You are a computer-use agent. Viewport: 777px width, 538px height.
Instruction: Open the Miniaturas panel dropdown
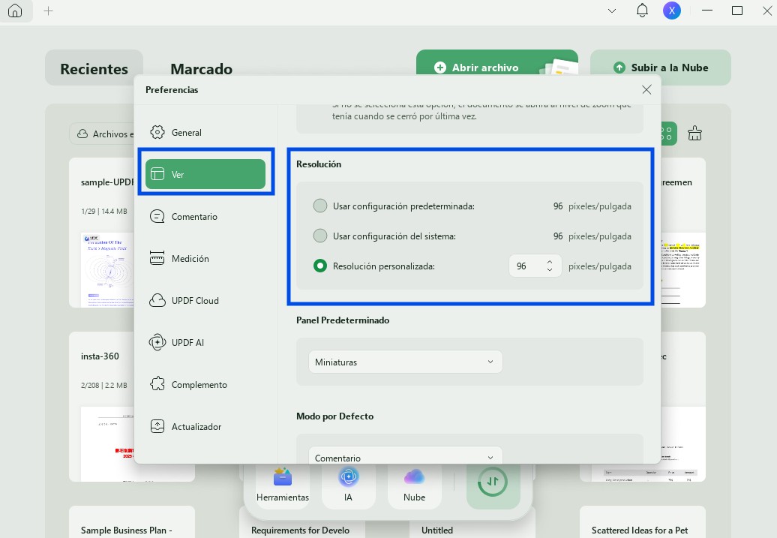404,362
